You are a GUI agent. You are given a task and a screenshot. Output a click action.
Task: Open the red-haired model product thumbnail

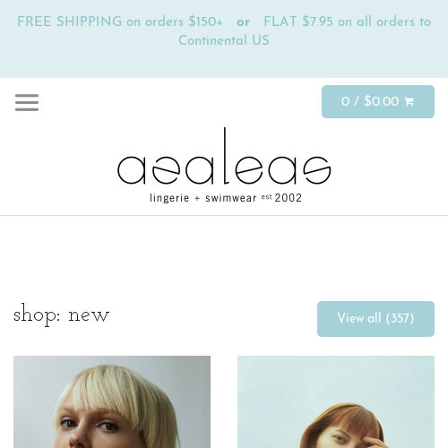click(336, 401)
